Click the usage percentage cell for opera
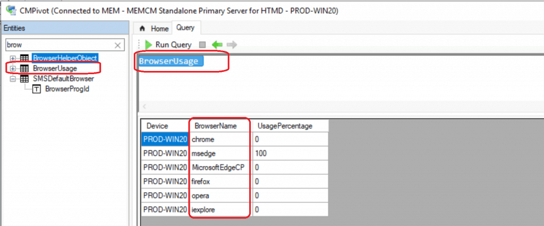Screen dimensions: 544x226 click(291, 196)
